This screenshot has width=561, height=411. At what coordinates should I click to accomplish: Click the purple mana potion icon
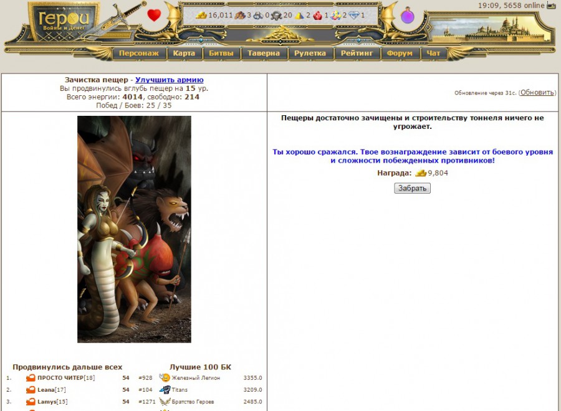(407, 16)
